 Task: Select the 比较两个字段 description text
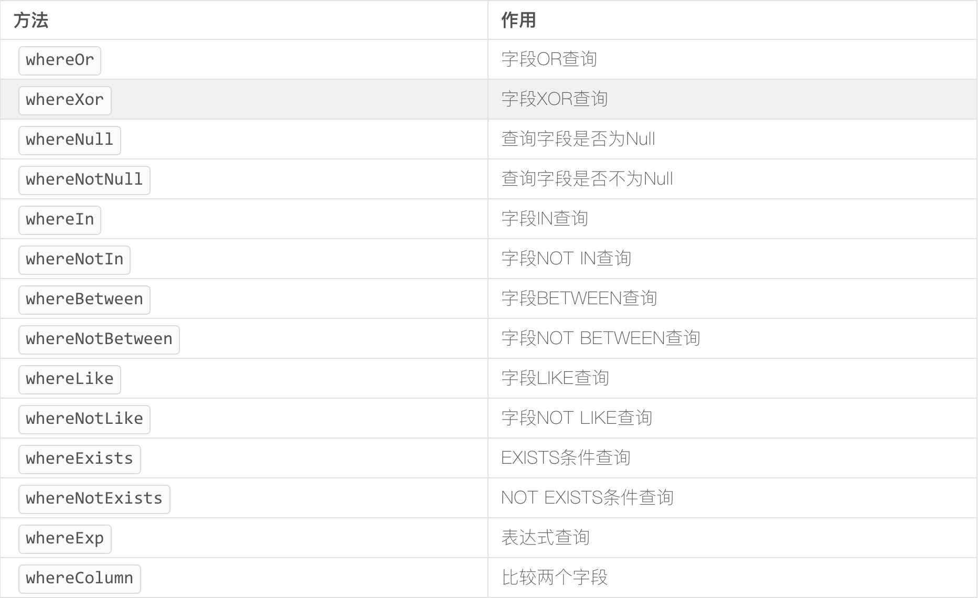tap(555, 578)
